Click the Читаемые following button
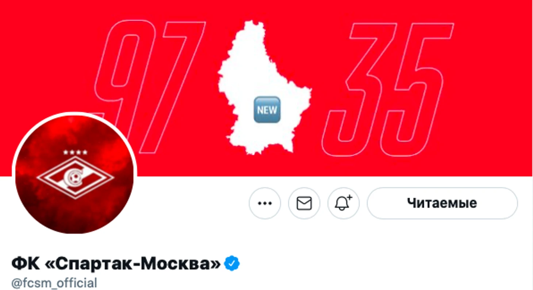 tap(442, 203)
